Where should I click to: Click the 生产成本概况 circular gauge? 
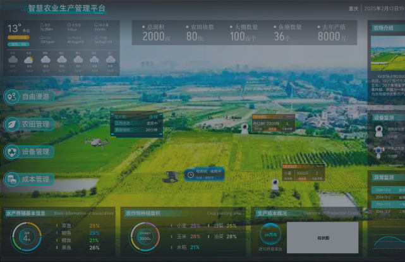coord(270,235)
